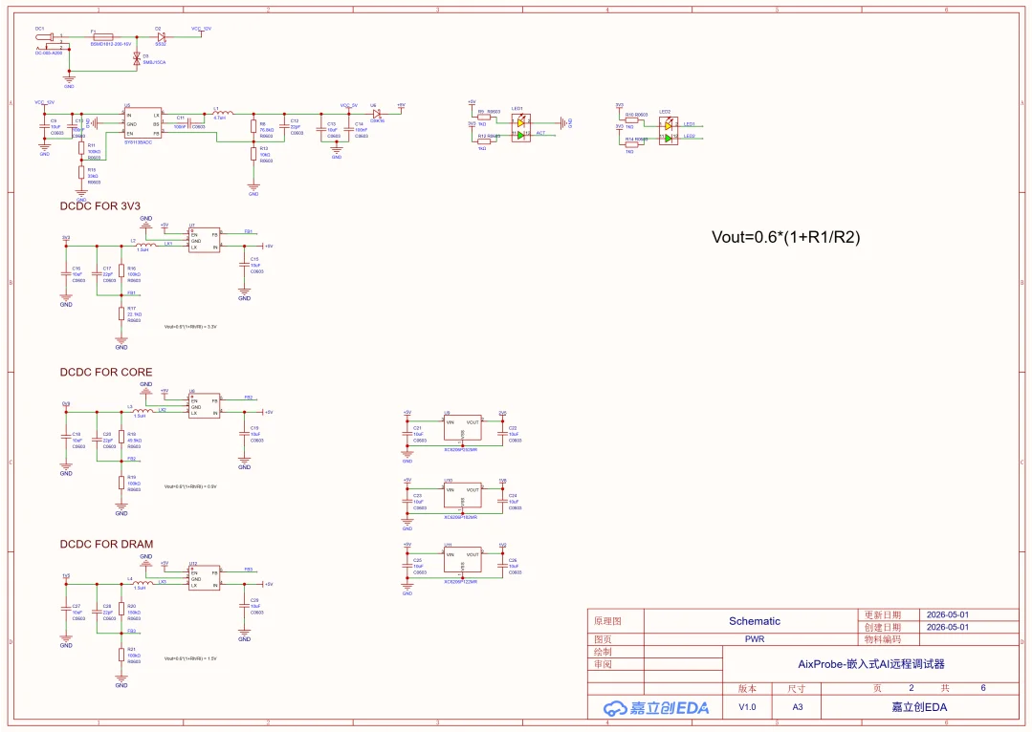
Task: Click resistor R13 symbol
Action: (x=253, y=154)
